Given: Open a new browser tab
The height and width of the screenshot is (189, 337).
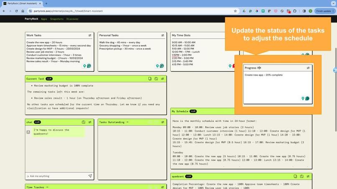Looking at the screenshot, I should pyautogui.click(x=46, y=3).
